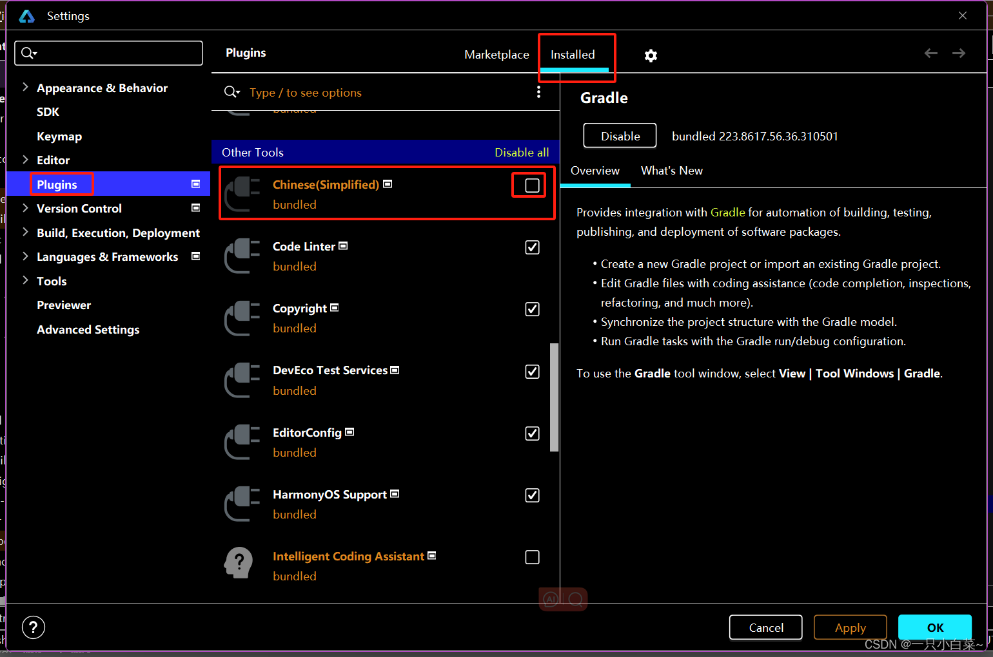The width and height of the screenshot is (993, 657).
Task: Click Disable all for Other Tools
Action: 522,153
